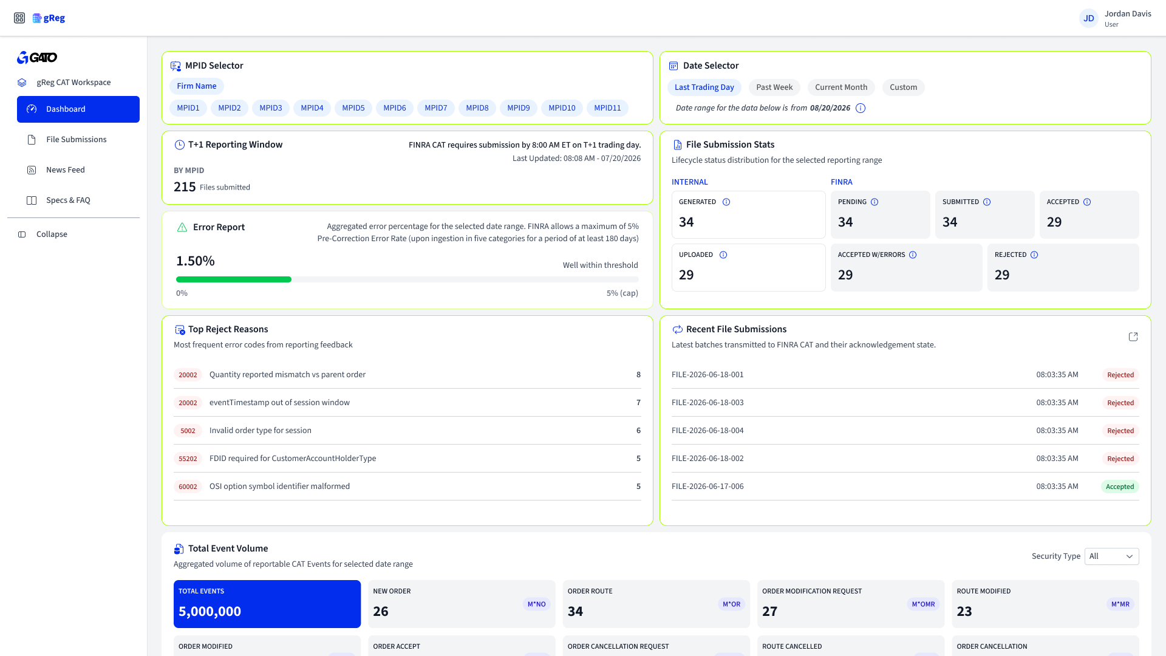The image size is (1166, 656).
Task: Click the gReg CAT Workspace layers icon
Action: pyautogui.click(x=22, y=83)
